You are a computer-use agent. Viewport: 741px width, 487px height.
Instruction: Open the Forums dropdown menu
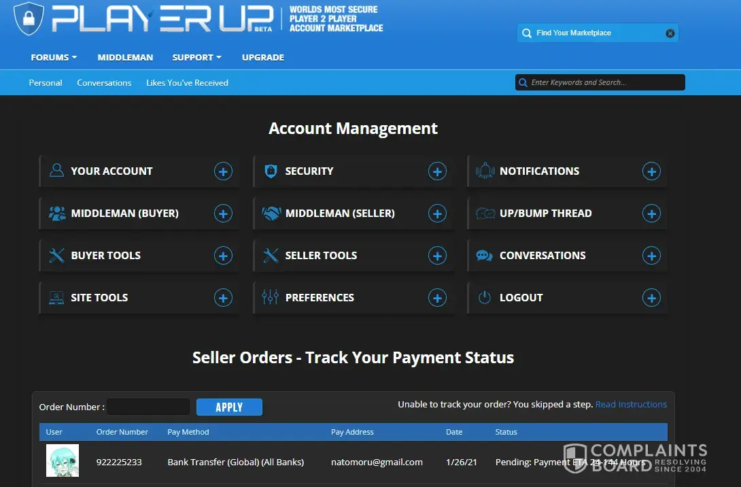click(54, 58)
